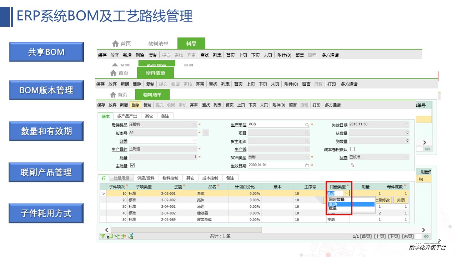The image size is (457, 257).
Task: Click the 共享BOM button on the left
Action: 46,52
